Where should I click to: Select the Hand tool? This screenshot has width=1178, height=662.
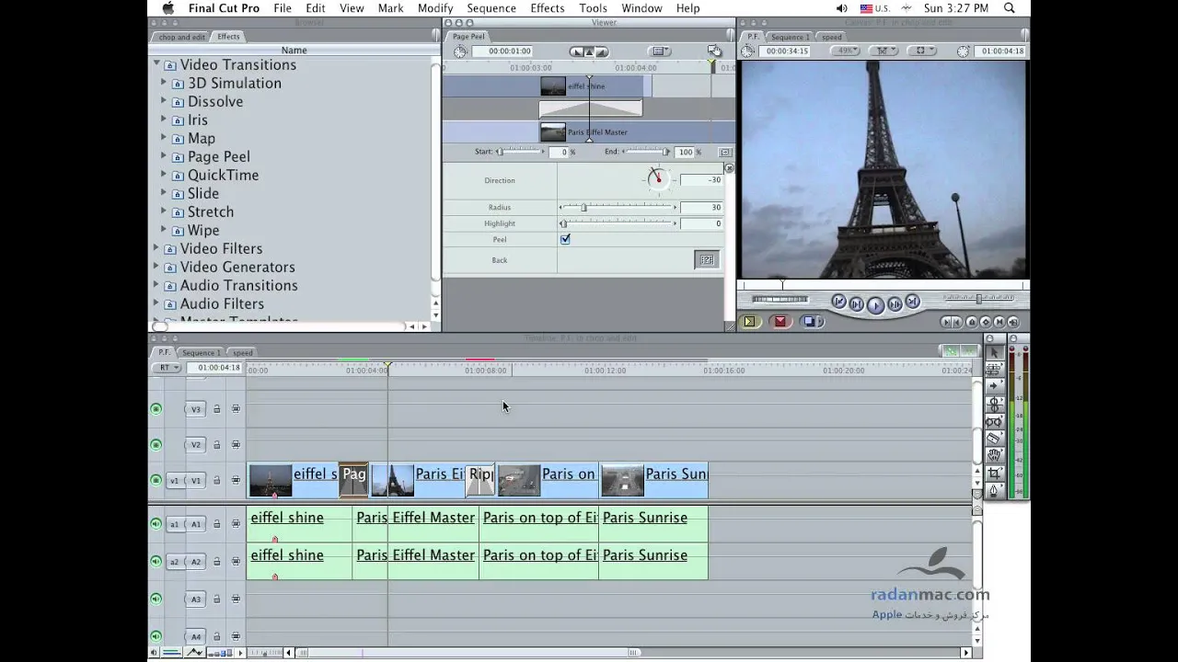point(994,456)
